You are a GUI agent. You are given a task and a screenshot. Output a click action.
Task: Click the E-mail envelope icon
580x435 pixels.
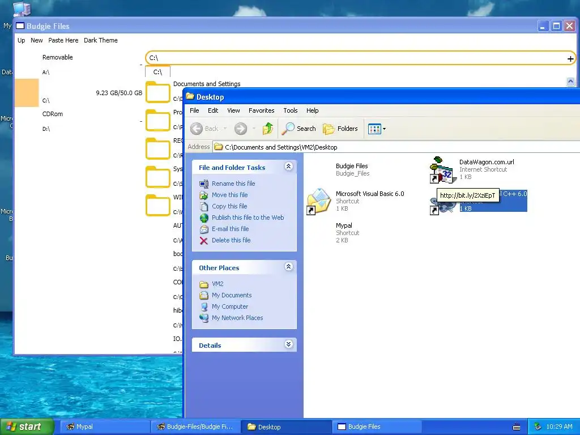(204, 229)
